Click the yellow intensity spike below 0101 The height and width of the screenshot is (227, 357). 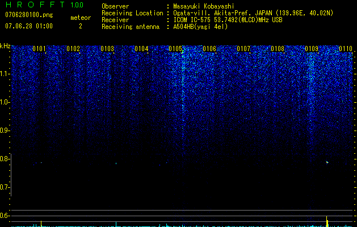coord(41,224)
